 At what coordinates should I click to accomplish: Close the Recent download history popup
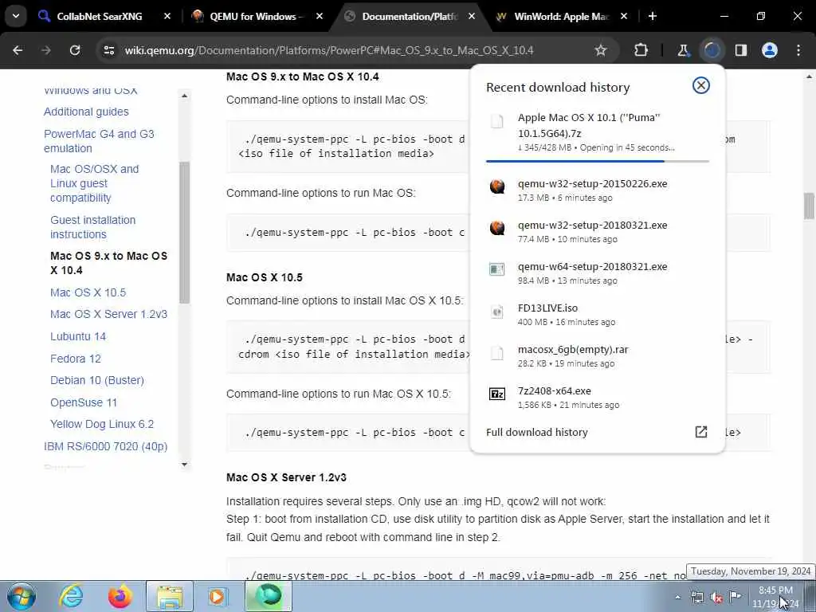coord(701,85)
